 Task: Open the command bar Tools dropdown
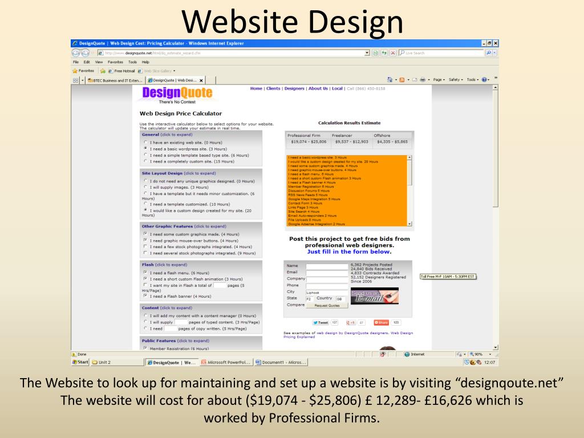473,80
